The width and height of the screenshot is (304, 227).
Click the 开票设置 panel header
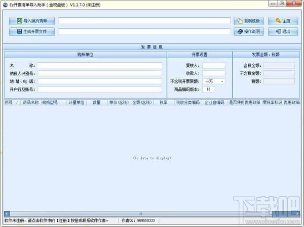200,55
